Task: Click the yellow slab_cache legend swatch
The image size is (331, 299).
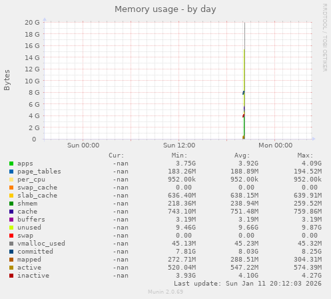Action: tap(11, 196)
